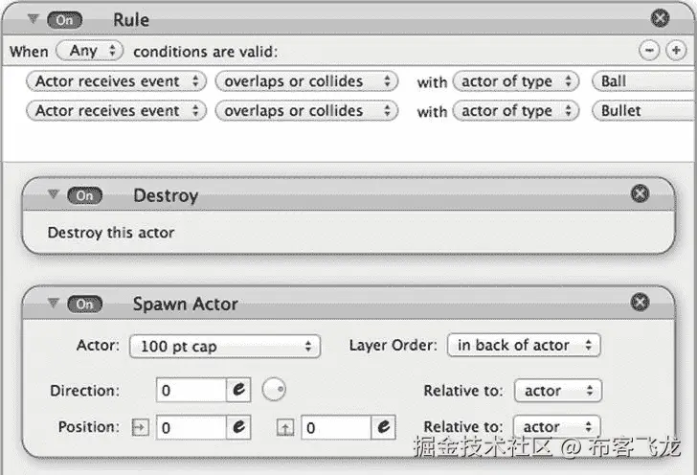Image resolution: width=697 pixels, height=475 pixels.
Task: Open actor of type dropdown in Bullet row
Action: coord(516,111)
